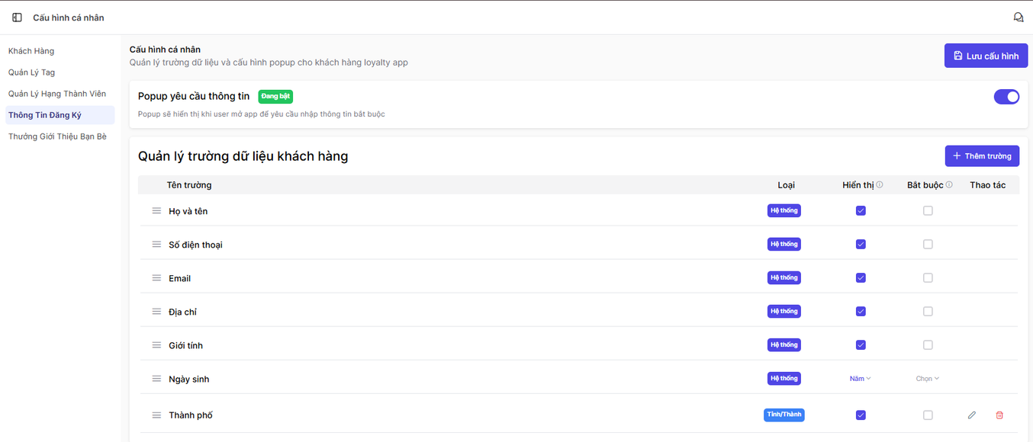The width and height of the screenshot is (1033, 442).
Task: Click info icon next to Bắt buộc header
Action: 949,184
